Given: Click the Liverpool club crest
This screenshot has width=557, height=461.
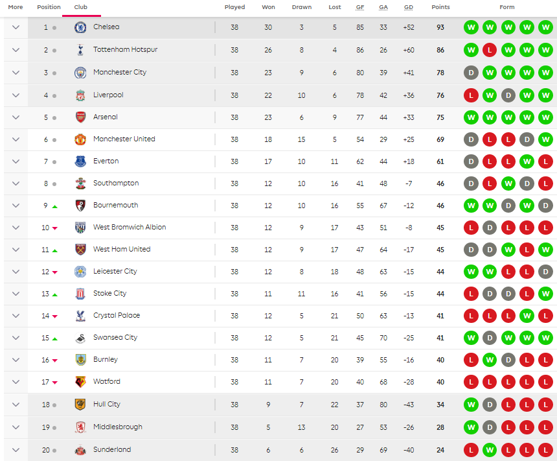Looking at the screenshot, I should (x=80, y=95).
